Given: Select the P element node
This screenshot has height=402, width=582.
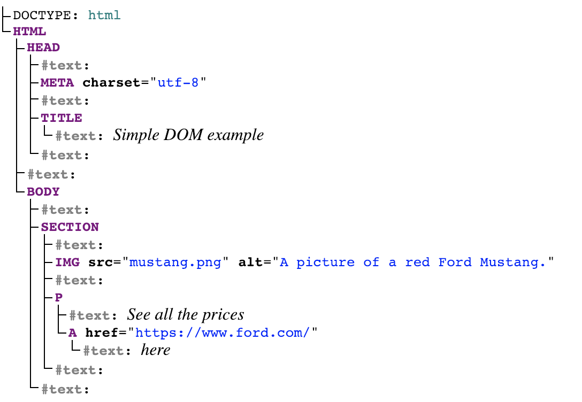Looking at the screenshot, I should [59, 297].
